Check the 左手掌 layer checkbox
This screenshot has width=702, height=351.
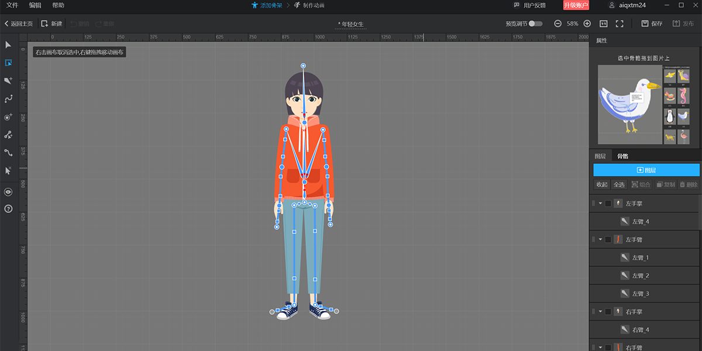coord(608,204)
